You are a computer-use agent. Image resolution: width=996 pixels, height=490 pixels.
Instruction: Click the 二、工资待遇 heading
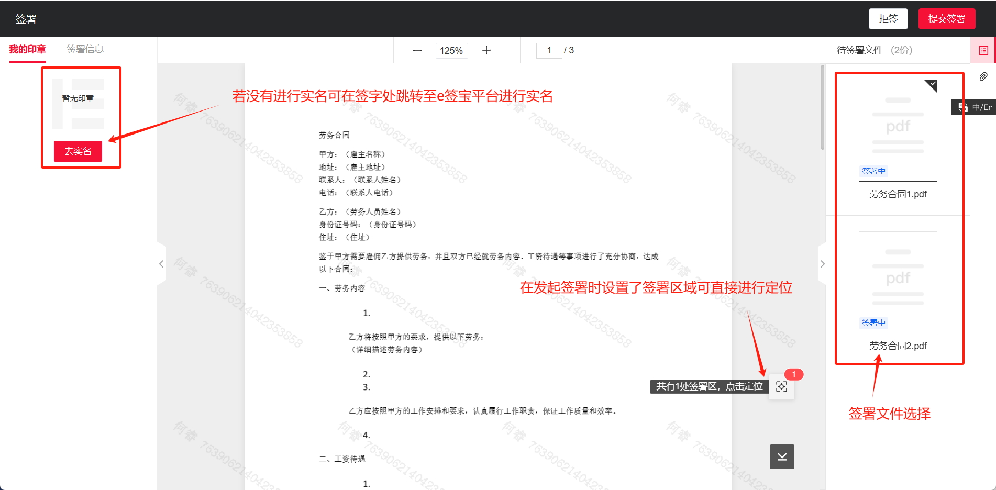342,459
